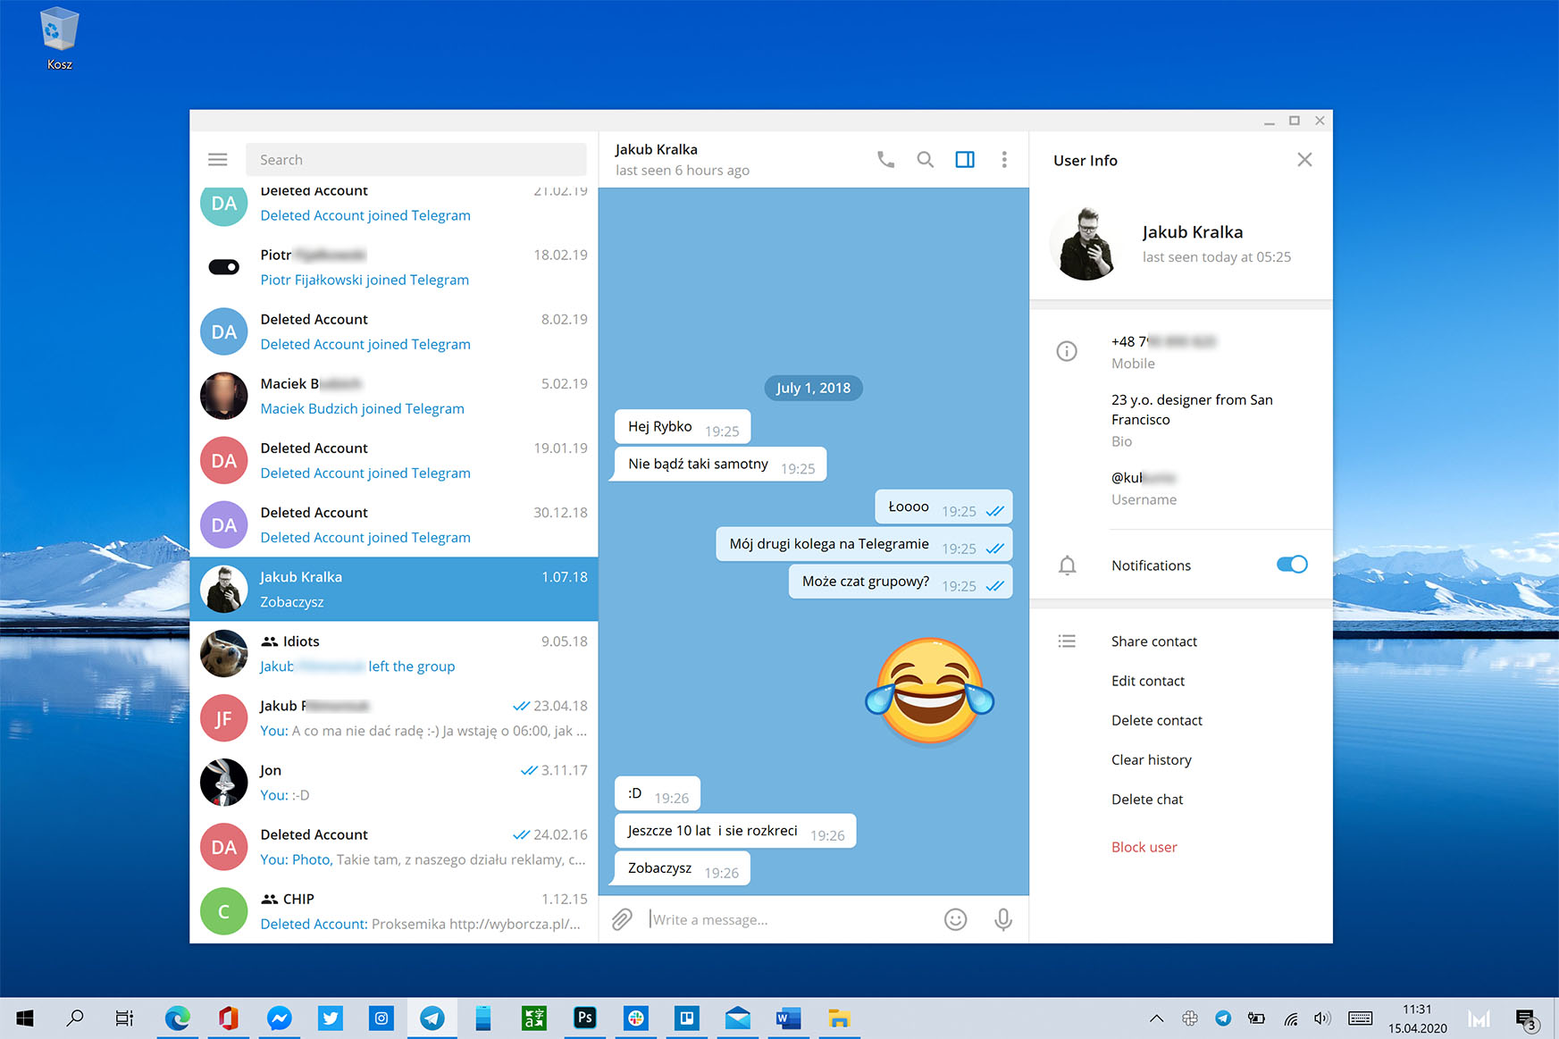
Task: Click the Search chats field
Action: click(415, 160)
